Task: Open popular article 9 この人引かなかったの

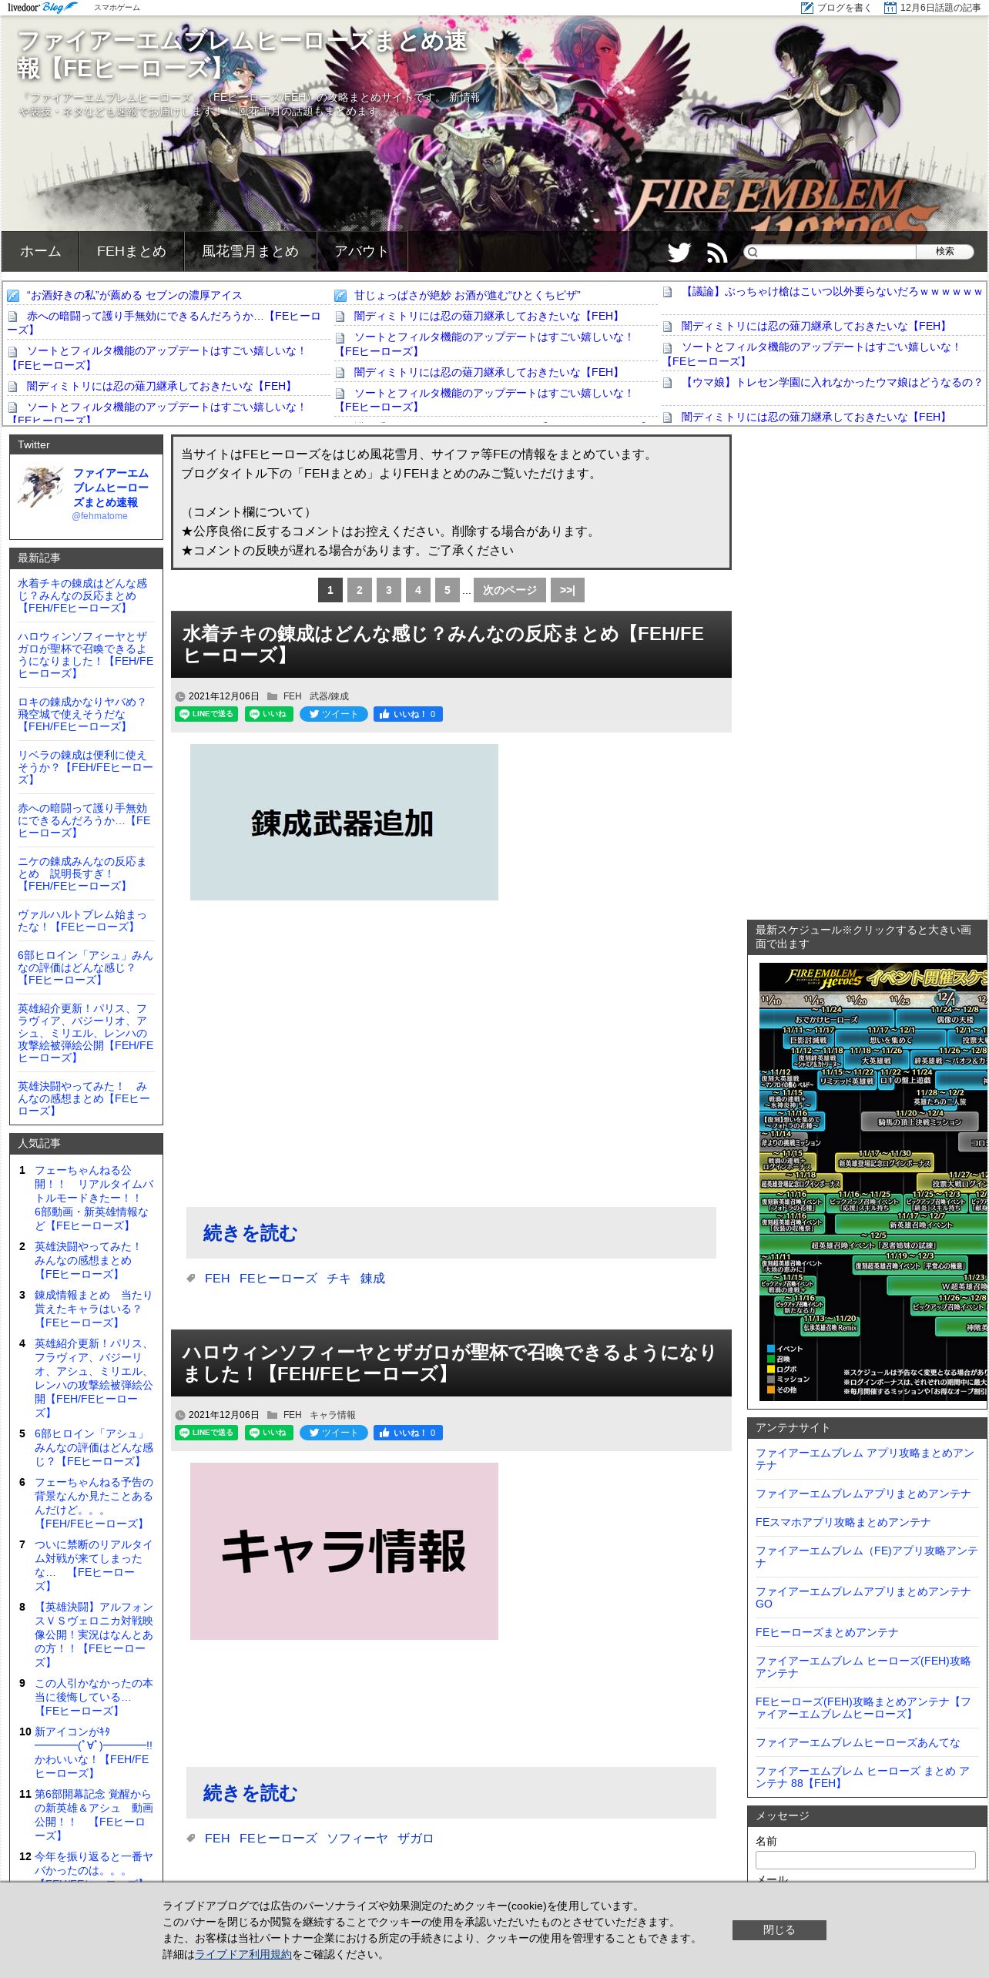Action: point(93,1697)
